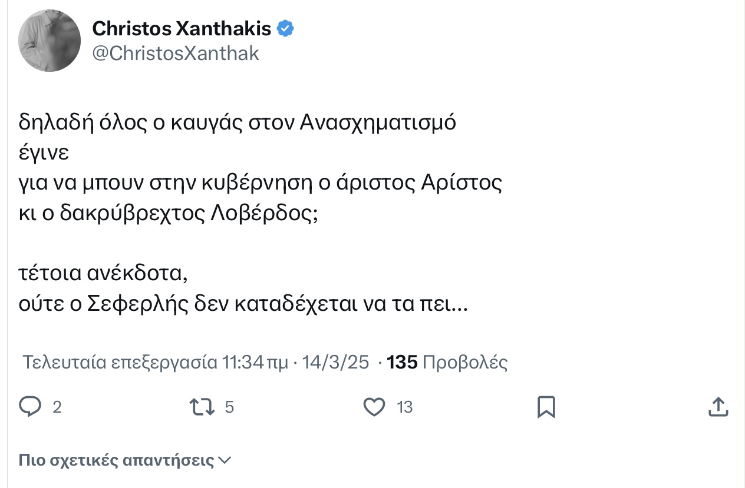Viewport: 745px width, 488px height.
Task: Click the reply count 2
Action: [x=57, y=407]
